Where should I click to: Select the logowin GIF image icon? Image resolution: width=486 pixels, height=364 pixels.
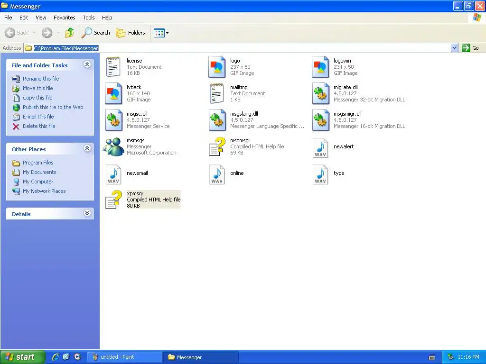[x=320, y=67]
